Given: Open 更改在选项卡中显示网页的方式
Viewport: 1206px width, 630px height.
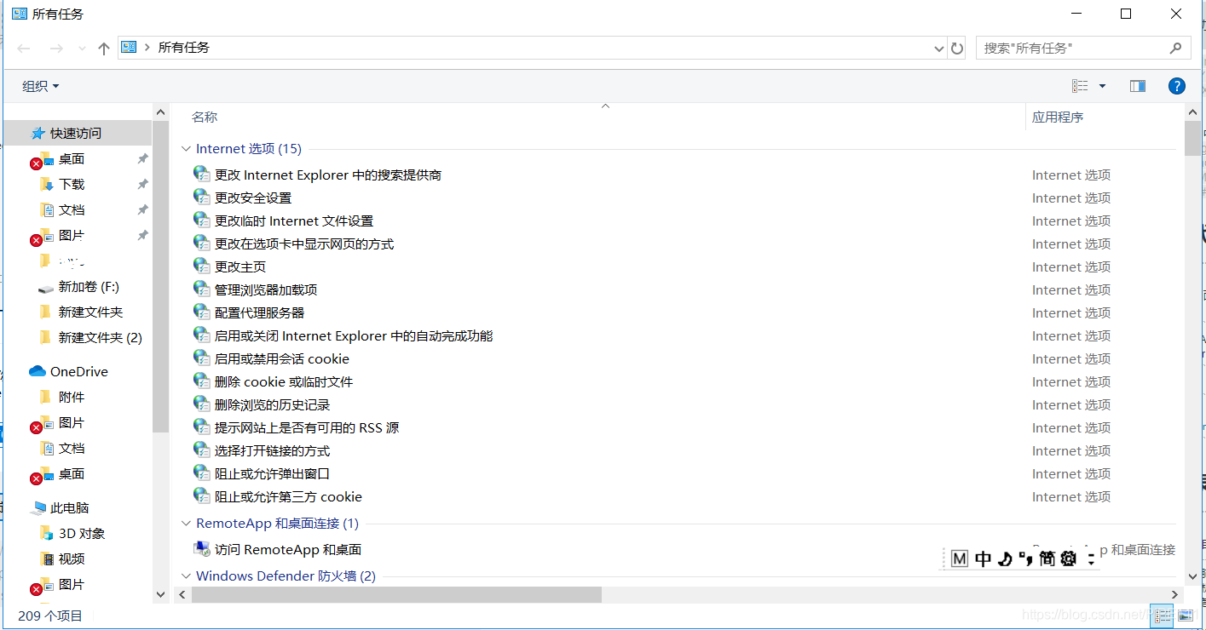Looking at the screenshot, I should click(304, 243).
